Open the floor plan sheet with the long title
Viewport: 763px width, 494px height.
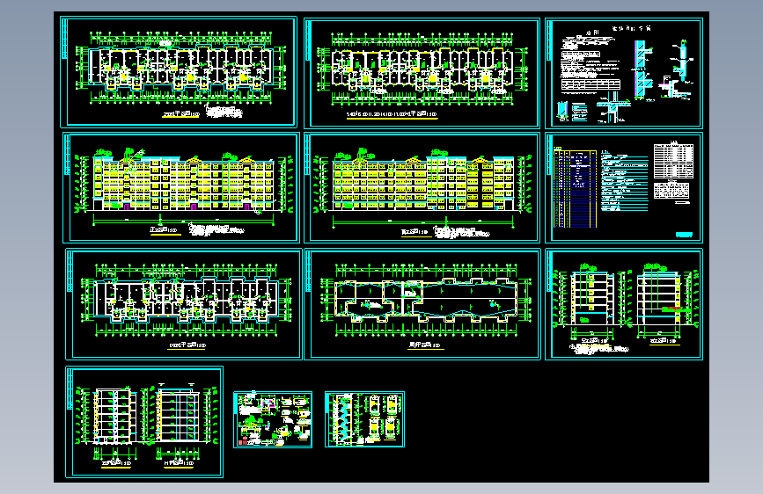422,74
